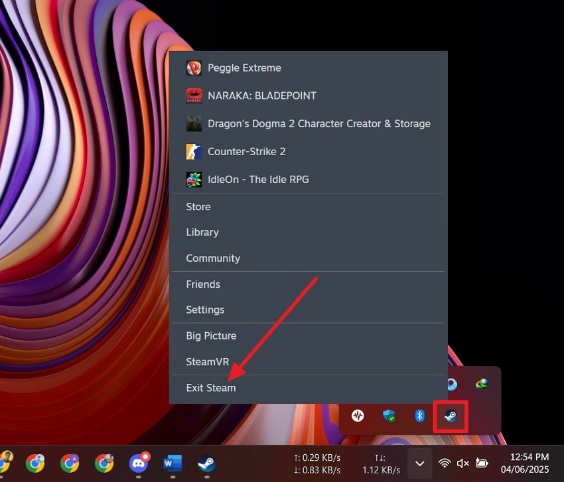Launch Counter-Strike 2 entry
This screenshot has height=482, width=564.
click(309, 151)
